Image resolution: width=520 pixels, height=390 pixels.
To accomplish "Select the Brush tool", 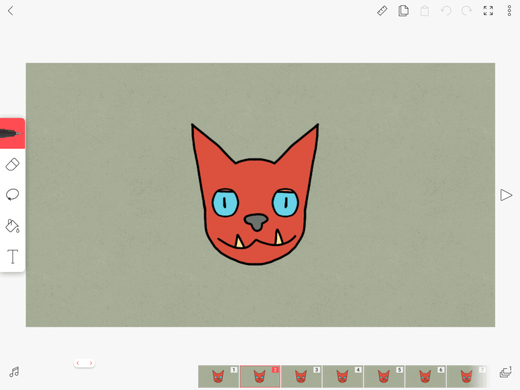I will tap(13, 133).
